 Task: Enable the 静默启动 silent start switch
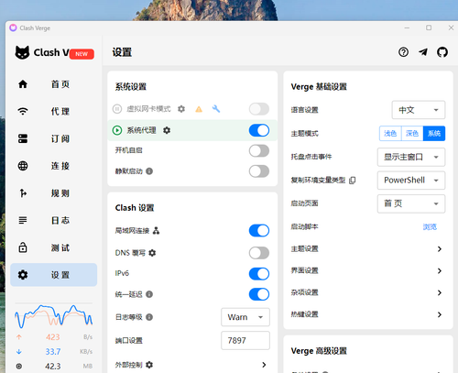(x=259, y=171)
